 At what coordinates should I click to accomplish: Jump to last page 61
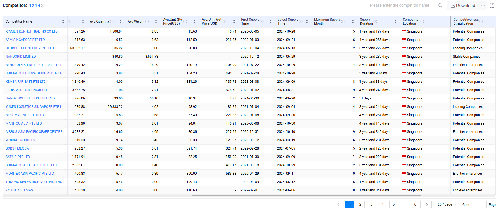(416, 204)
